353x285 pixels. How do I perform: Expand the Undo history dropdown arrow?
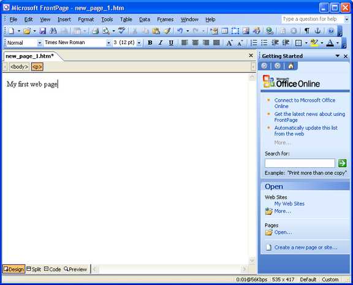coord(188,31)
